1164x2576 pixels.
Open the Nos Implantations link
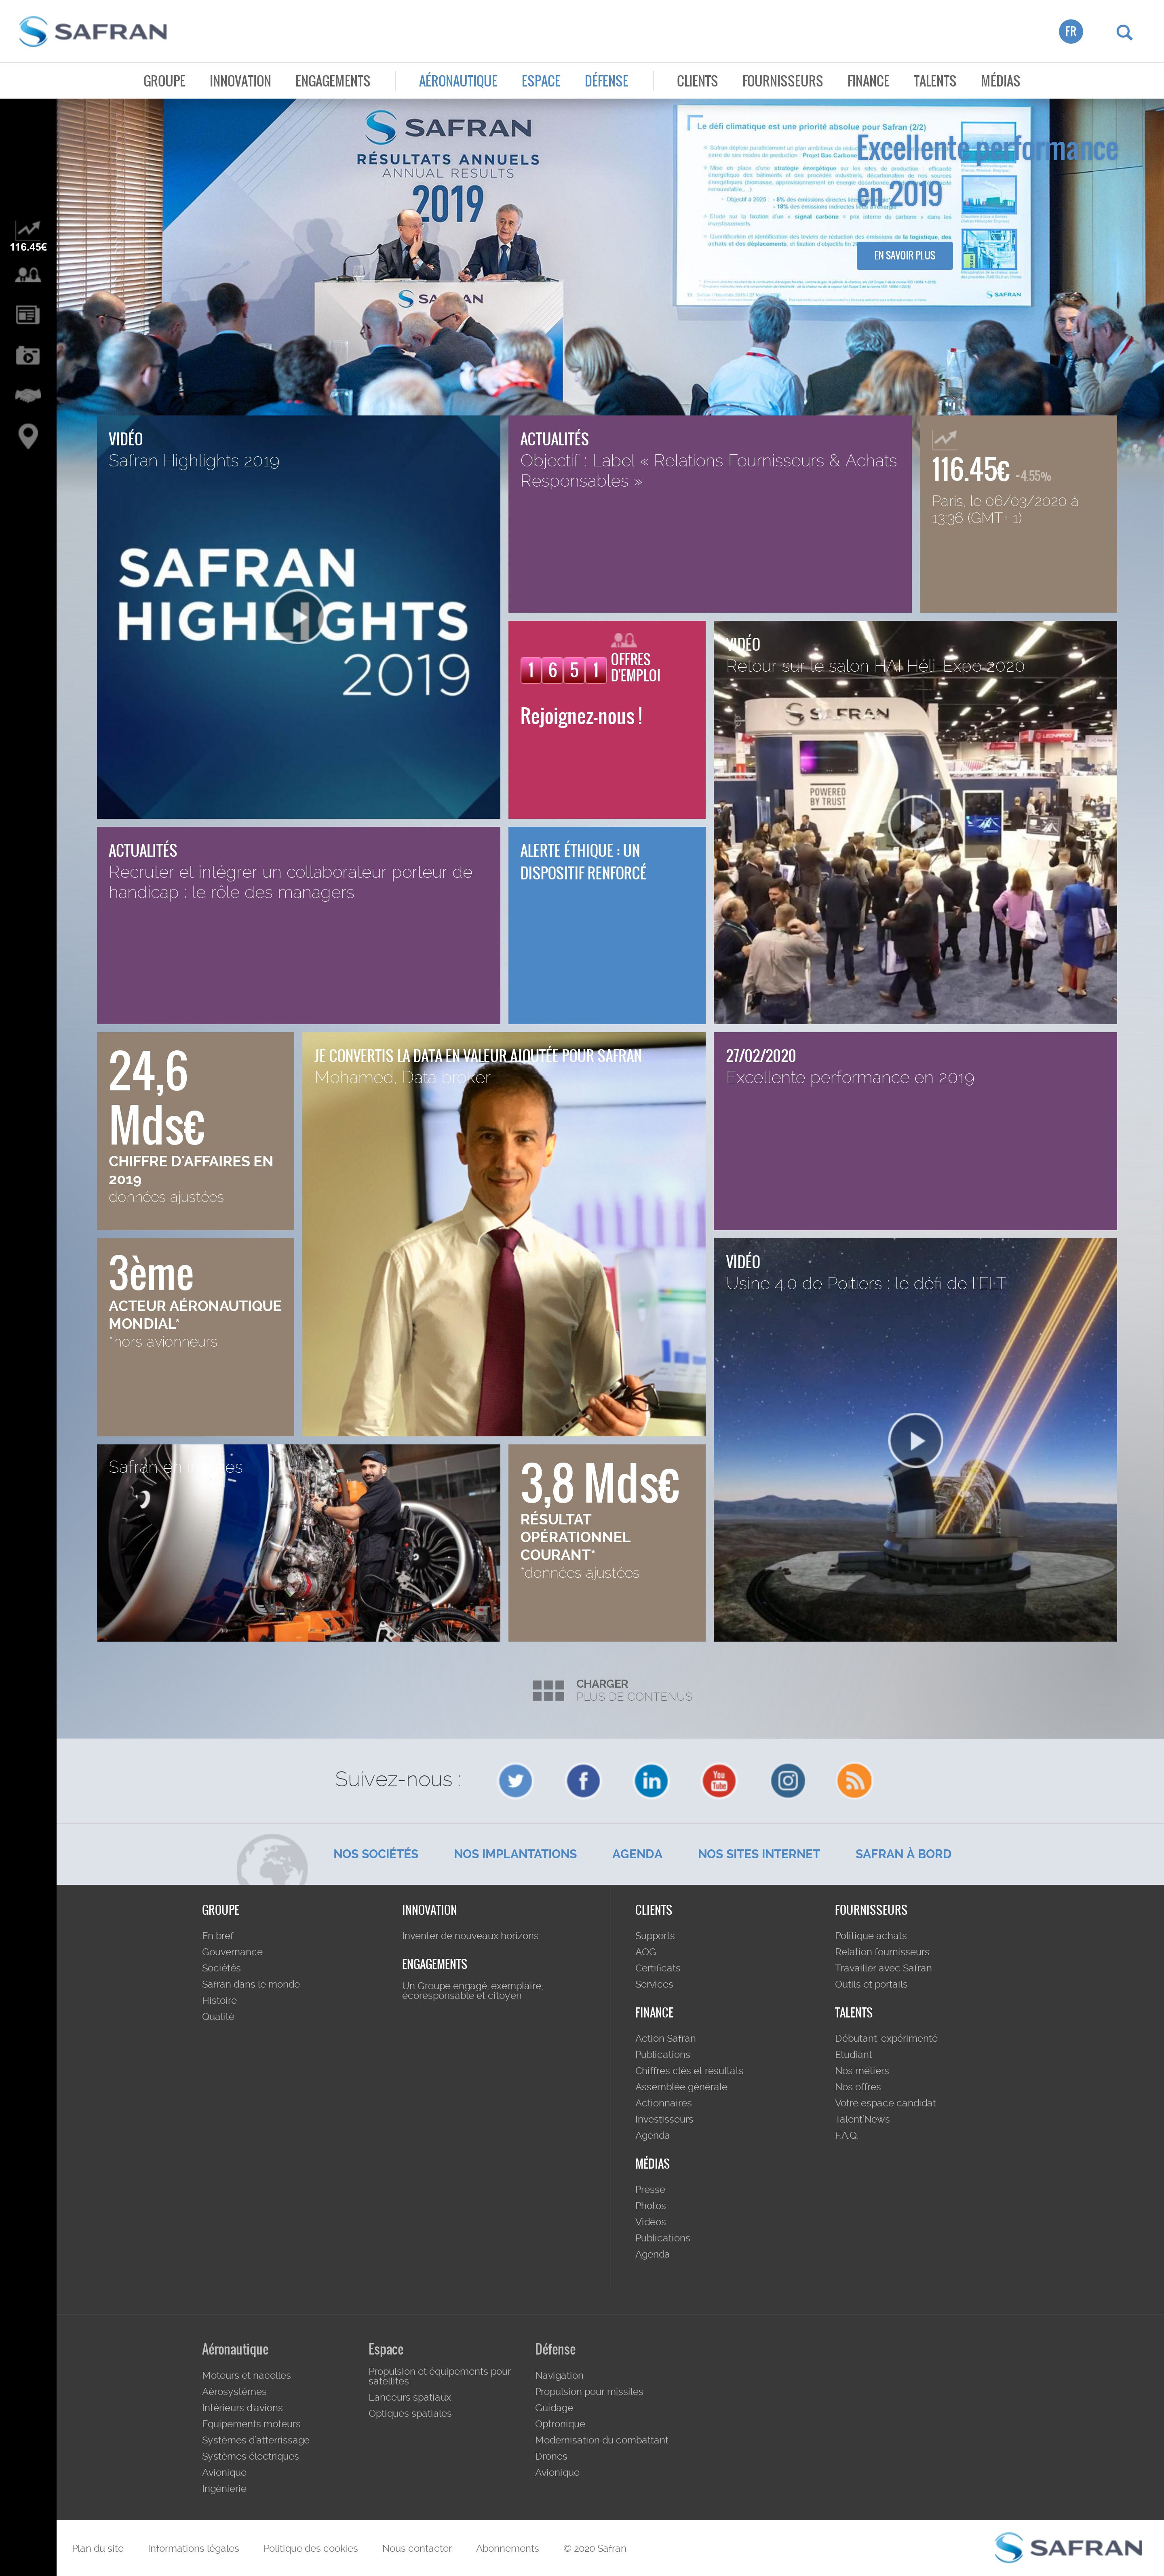pos(515,1853)
